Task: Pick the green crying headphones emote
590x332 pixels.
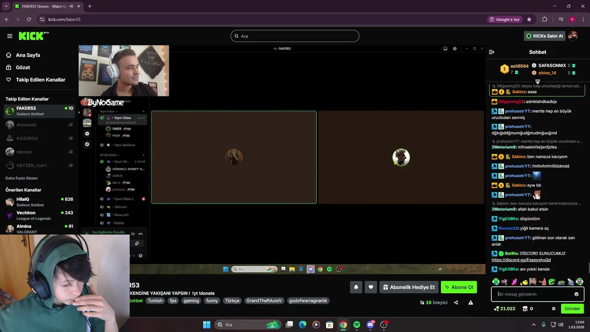Action: [496, 282]
